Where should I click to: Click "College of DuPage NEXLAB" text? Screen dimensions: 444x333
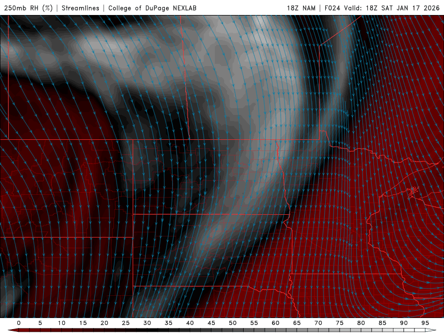point(152,8)
